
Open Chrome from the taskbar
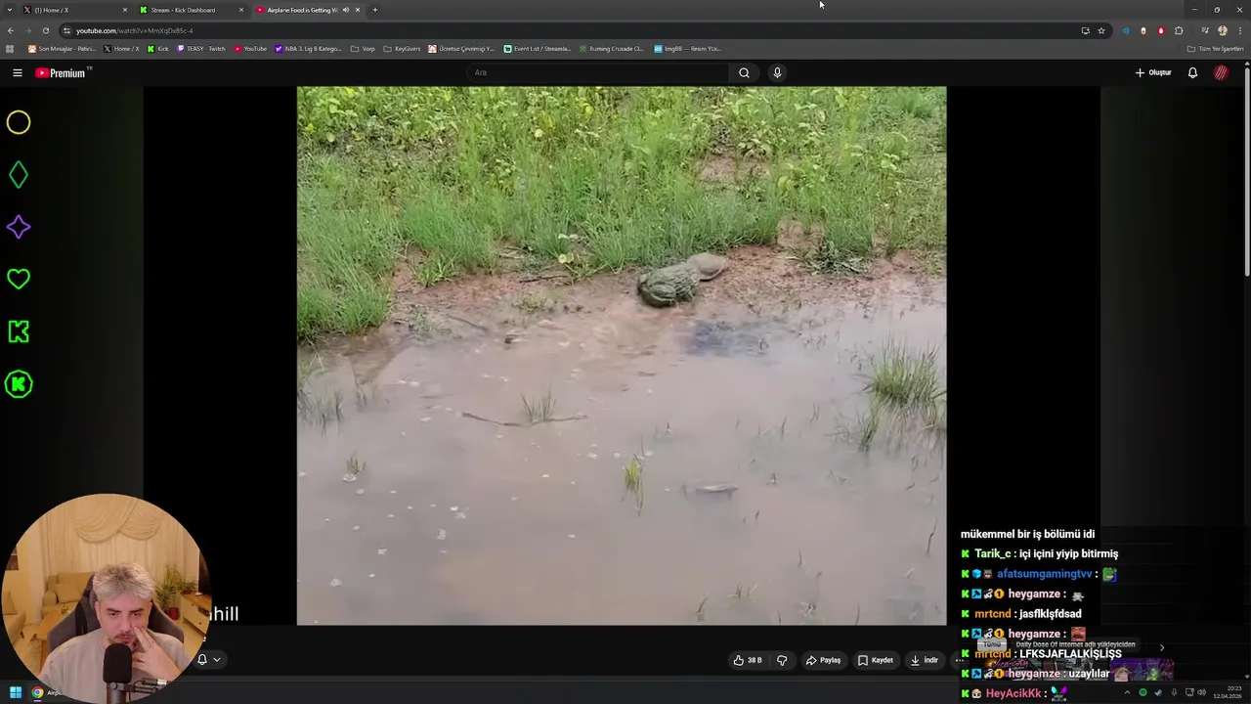click(x=37, y=692)
